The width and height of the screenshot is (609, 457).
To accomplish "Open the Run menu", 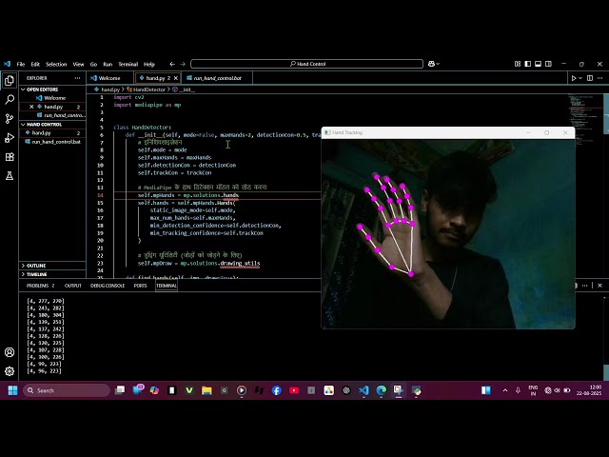I will coord(108,64).
